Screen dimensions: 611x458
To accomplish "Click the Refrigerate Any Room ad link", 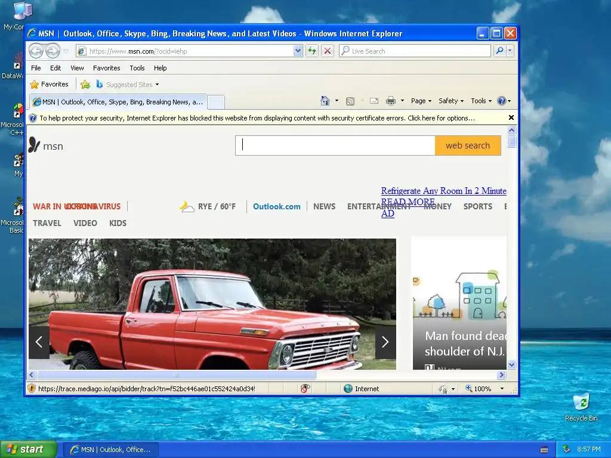I will [443, 191].
